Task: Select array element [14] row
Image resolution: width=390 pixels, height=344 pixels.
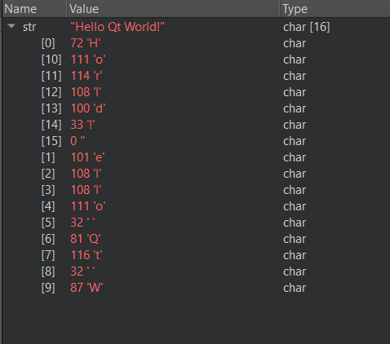Action: coord(197,125)
